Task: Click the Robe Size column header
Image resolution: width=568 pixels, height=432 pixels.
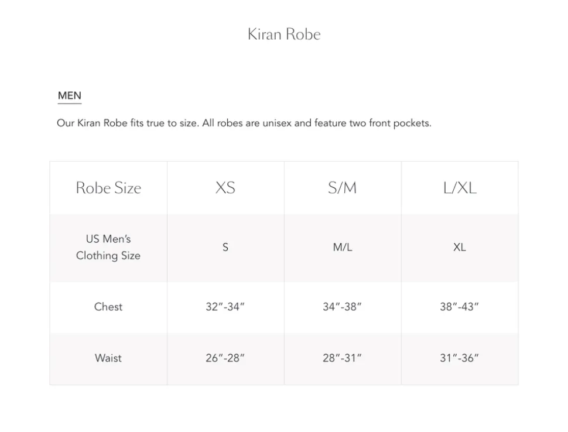Action: [108, 188]
